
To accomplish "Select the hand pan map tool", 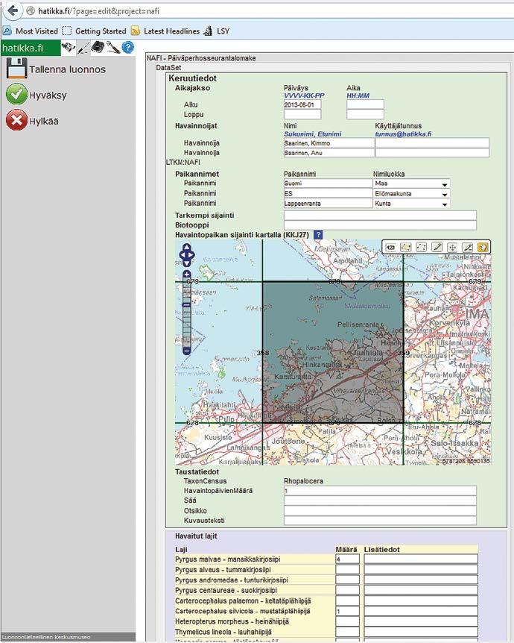I will click(483, 247).
